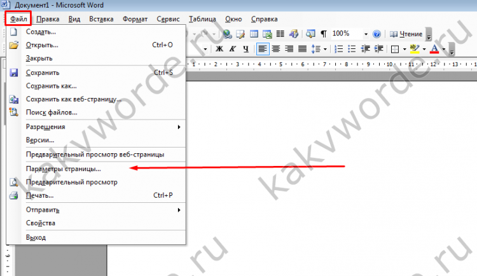
Task: Open the font color dropdown arrow
Action: (444, 49)
